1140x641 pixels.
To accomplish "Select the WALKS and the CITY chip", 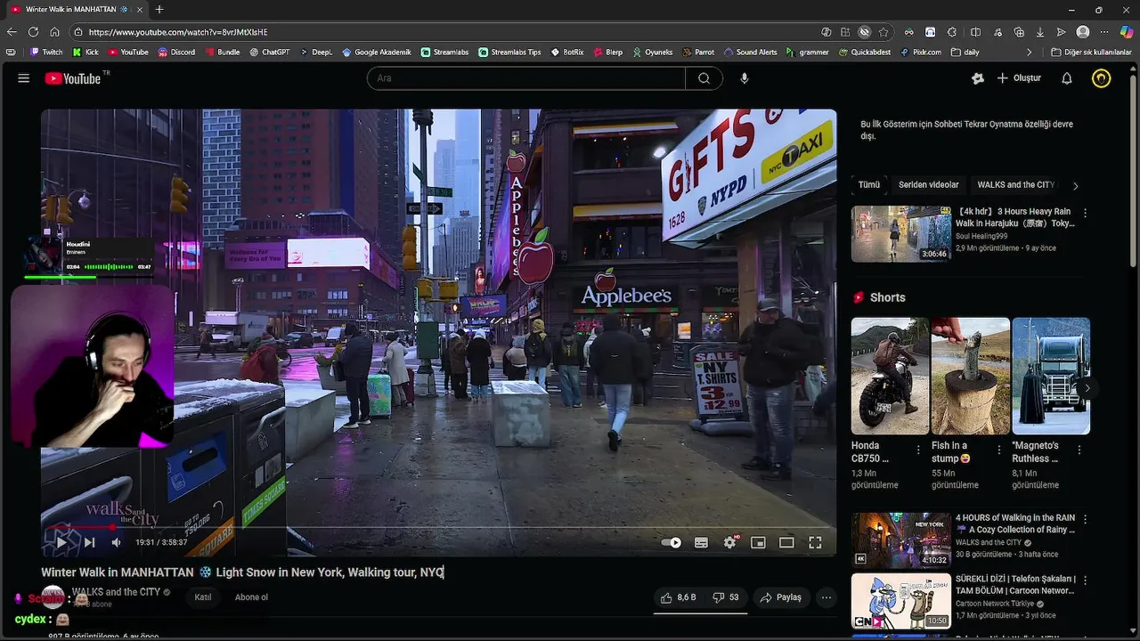I will pos(1015,185).
